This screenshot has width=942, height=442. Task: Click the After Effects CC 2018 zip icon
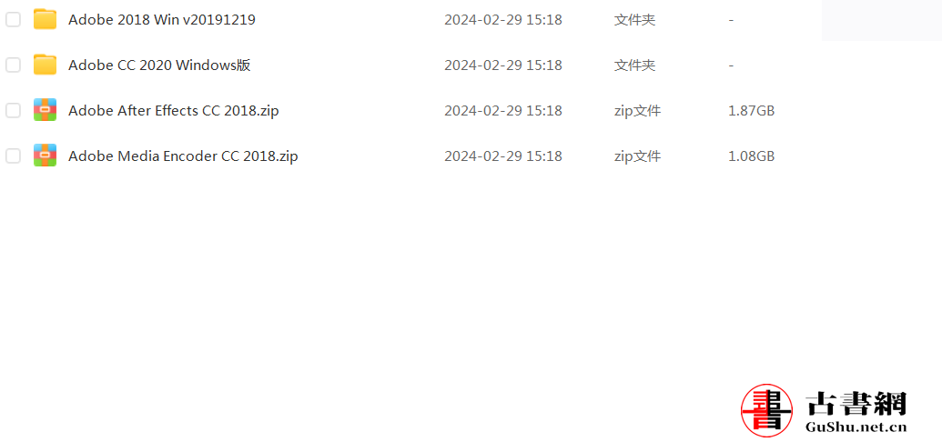(x=46, y=110)
